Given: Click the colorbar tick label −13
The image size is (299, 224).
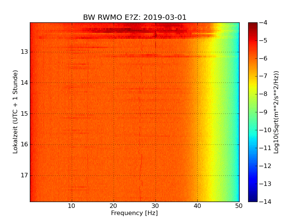Looking at the screenshot, I should pyautogui.click(x=265, y=184).
